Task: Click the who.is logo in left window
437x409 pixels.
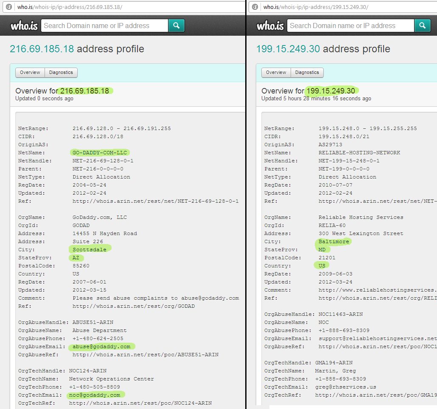Action: (24, 26)
